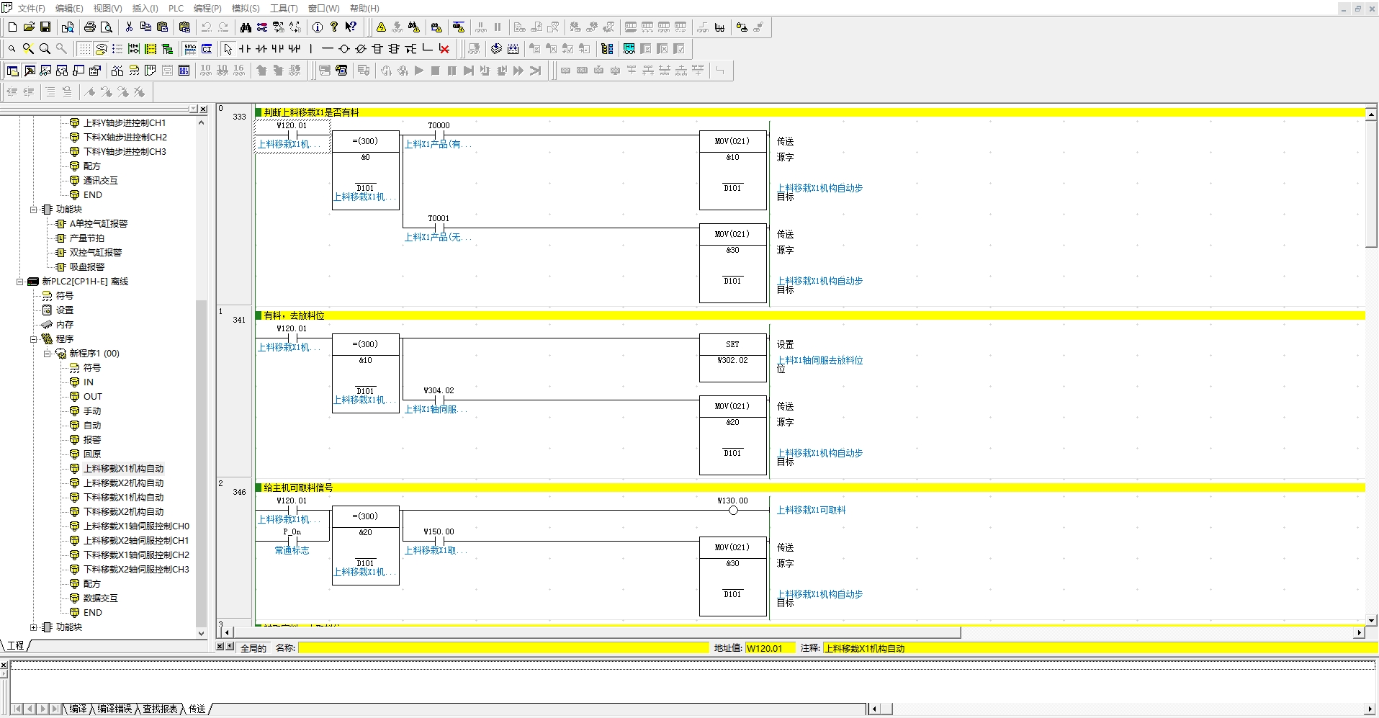Select the 下料移载X1机构自动 section
Screen dimensions: 1379x718
pyautogui.click(x=123, y=498)
